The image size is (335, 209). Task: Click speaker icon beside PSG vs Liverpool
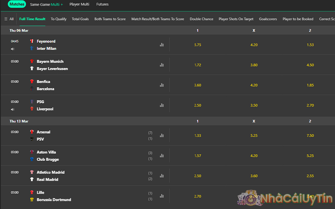(x=13, y=110)
